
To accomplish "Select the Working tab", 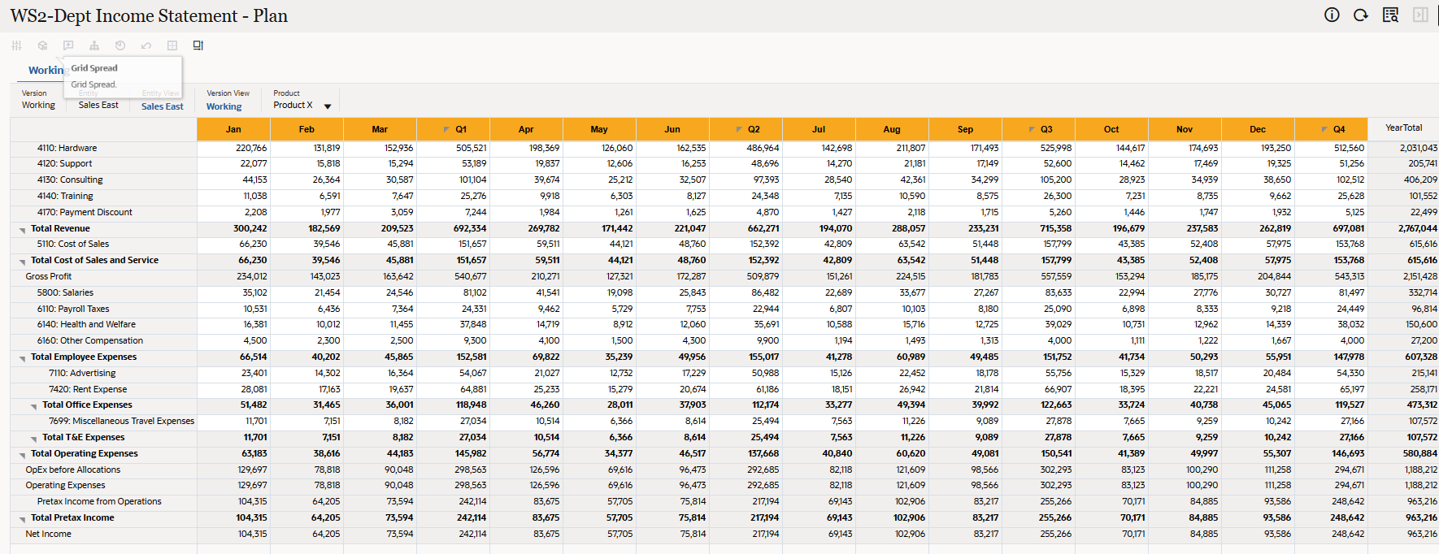I will point(46,70).
